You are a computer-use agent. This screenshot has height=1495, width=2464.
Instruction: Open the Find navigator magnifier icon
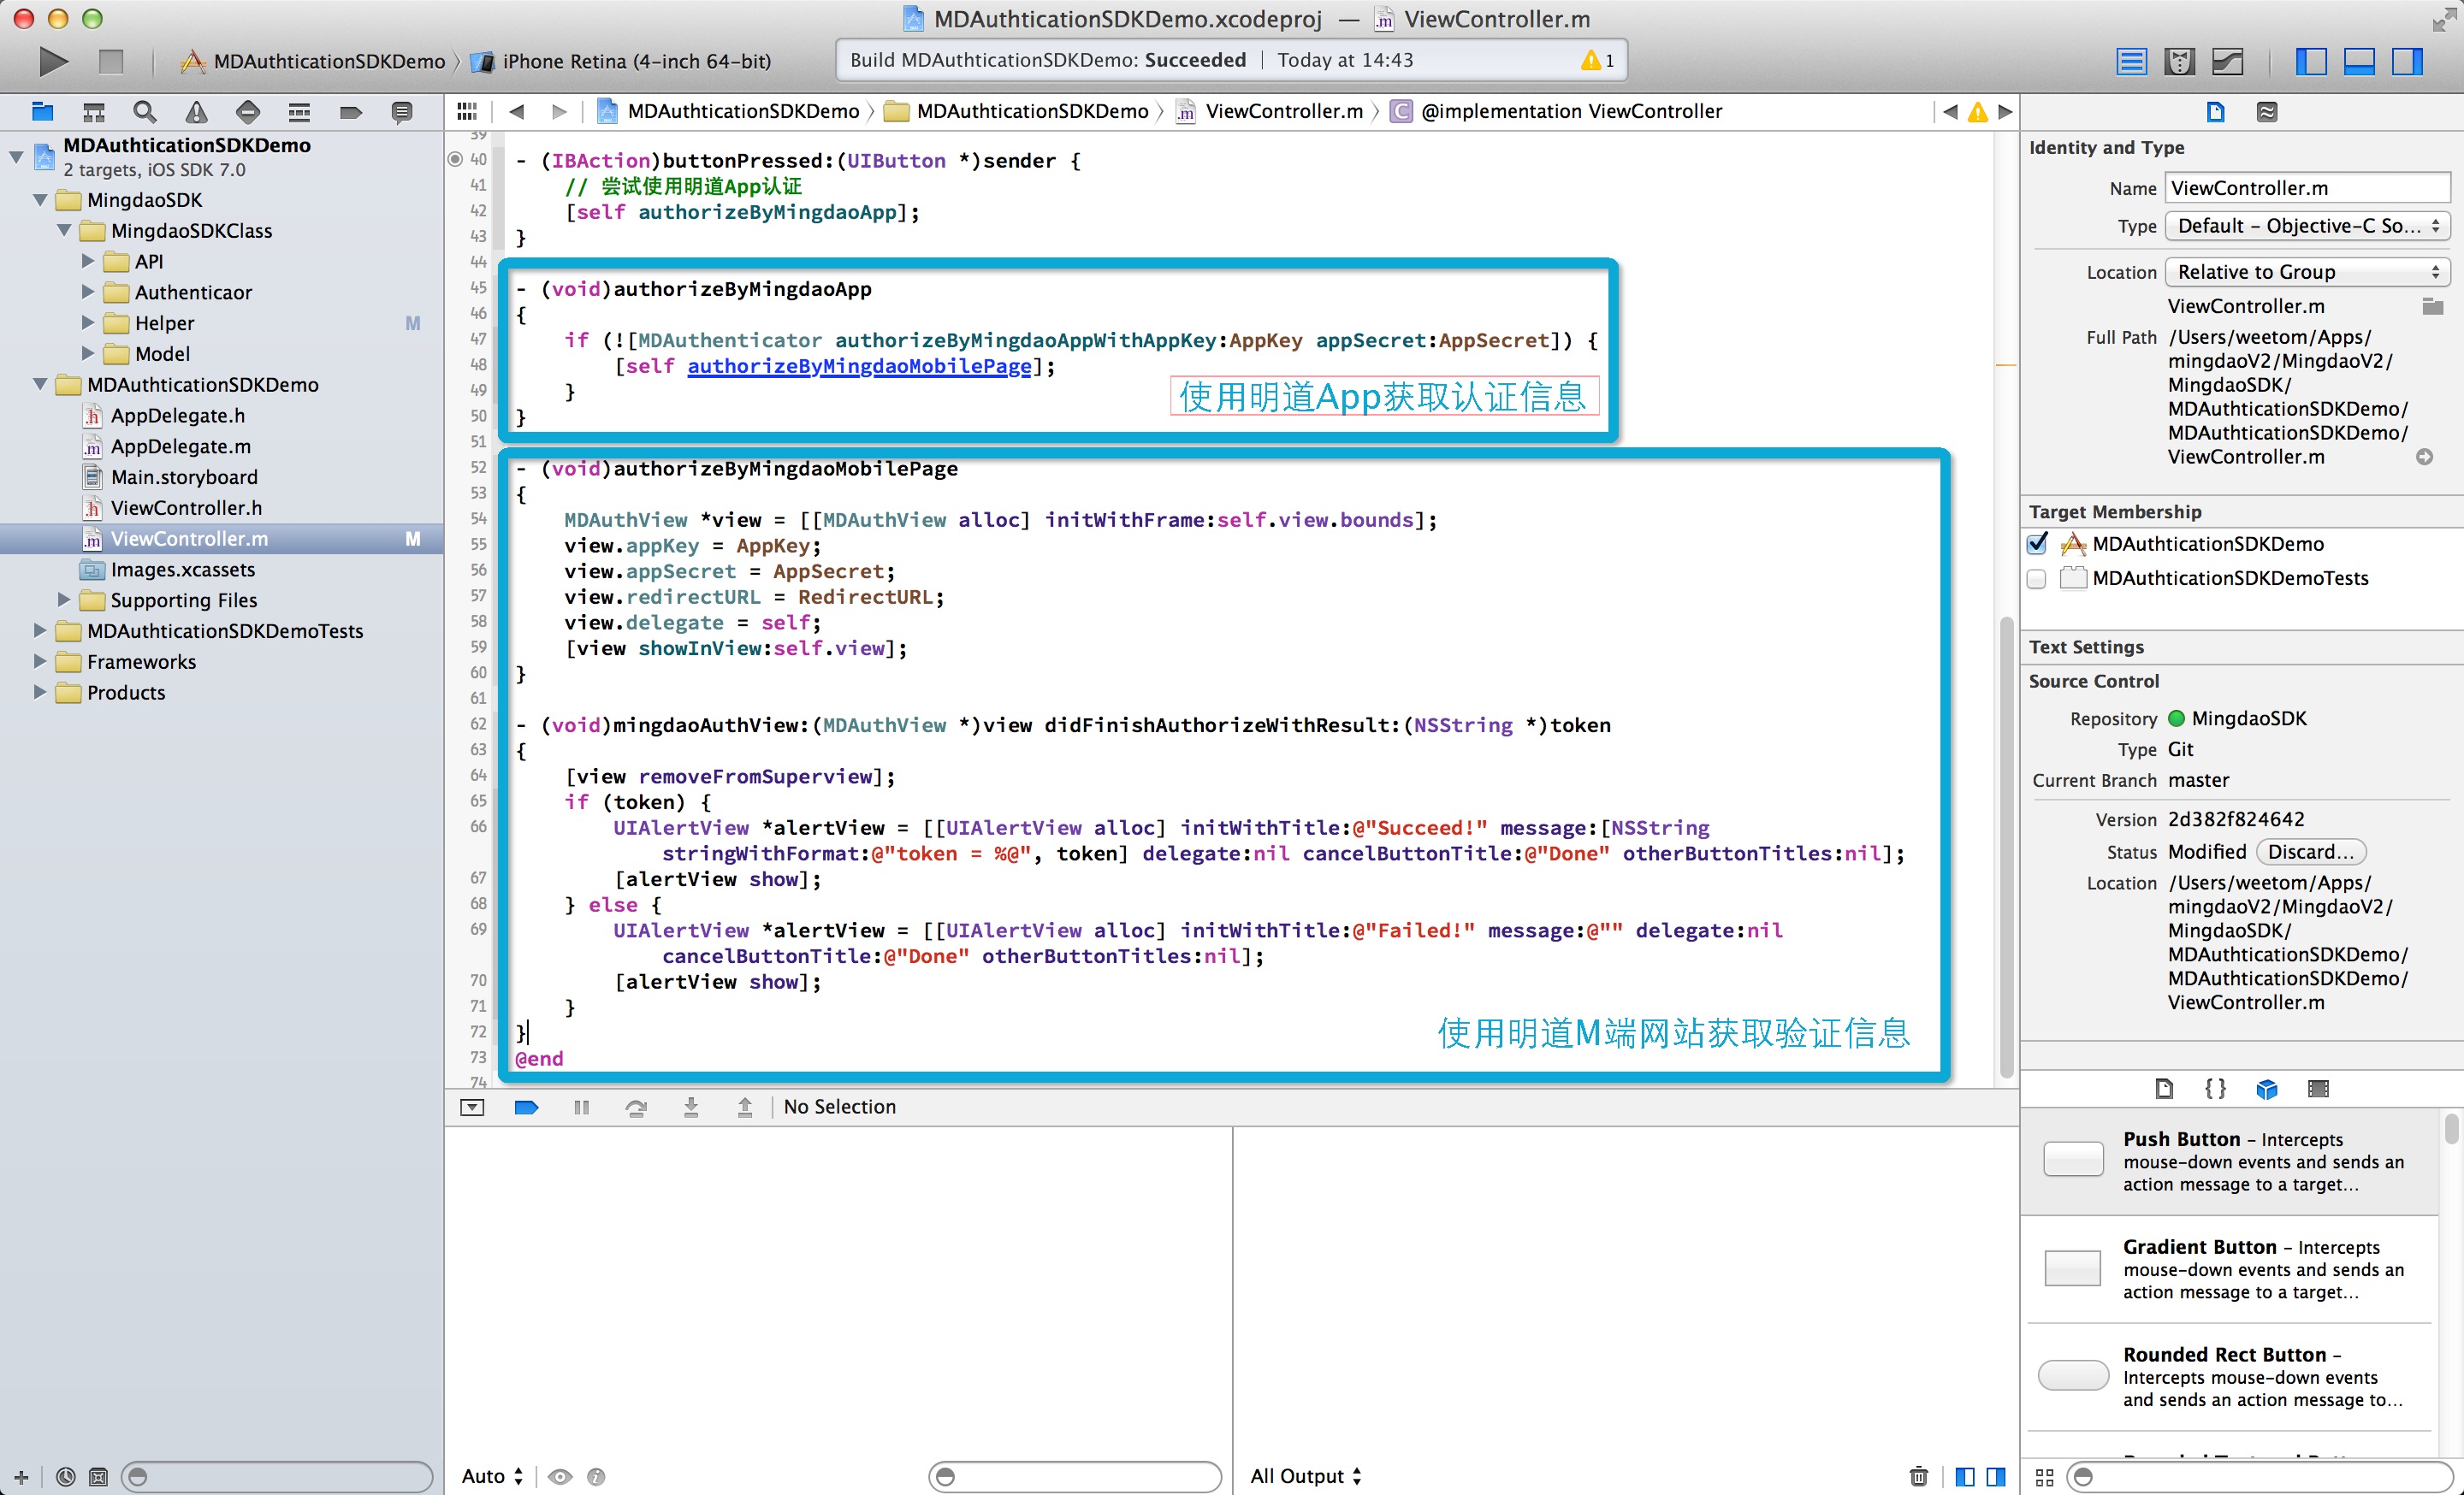[x=145, y=112]
